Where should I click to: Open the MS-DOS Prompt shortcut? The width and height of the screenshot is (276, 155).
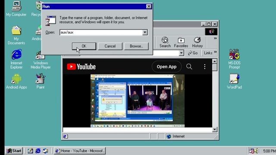(234, 59)
